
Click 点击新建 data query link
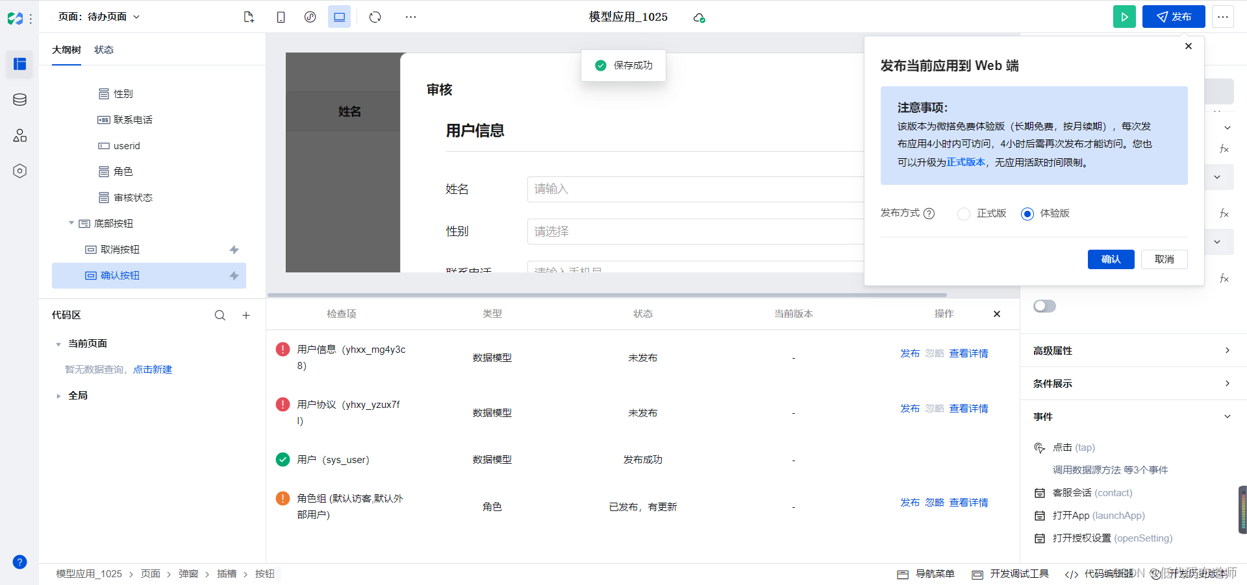pos(153,370)
